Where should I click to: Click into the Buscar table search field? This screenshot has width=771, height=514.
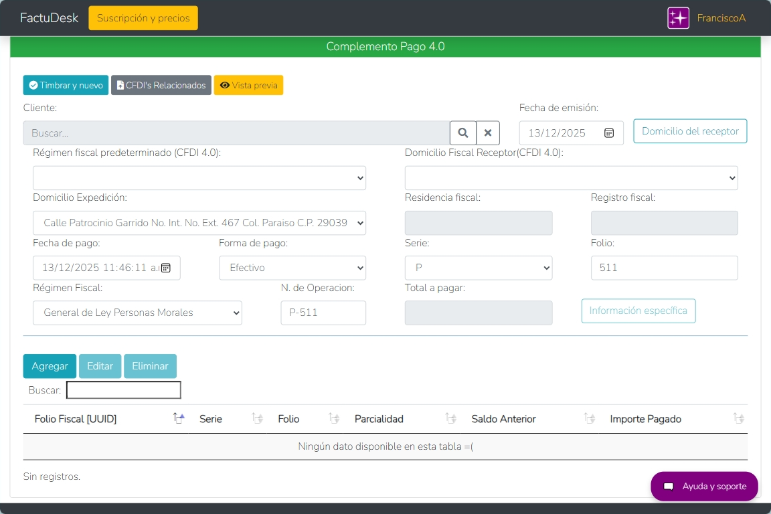tap(124, 390)
